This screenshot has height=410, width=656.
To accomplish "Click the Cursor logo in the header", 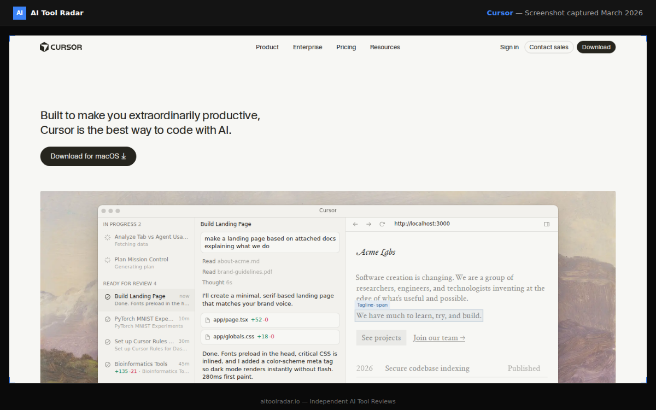I will tap(60, 47).
